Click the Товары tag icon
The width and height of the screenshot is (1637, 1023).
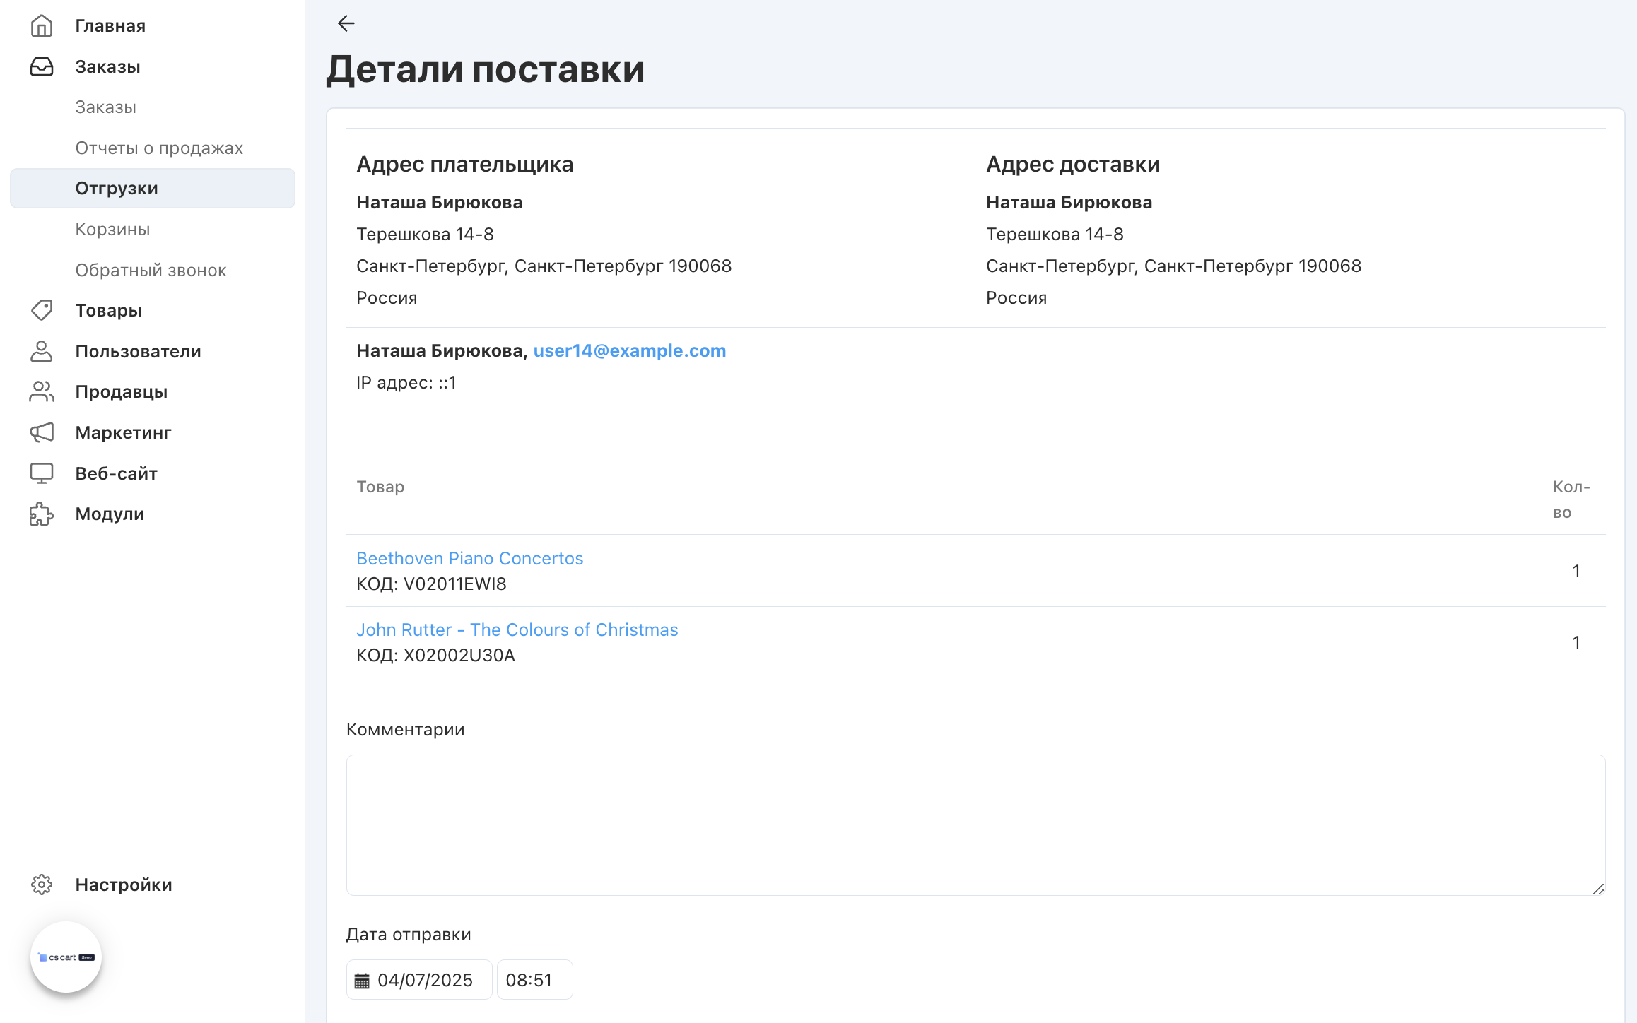[x=42, y=310]
